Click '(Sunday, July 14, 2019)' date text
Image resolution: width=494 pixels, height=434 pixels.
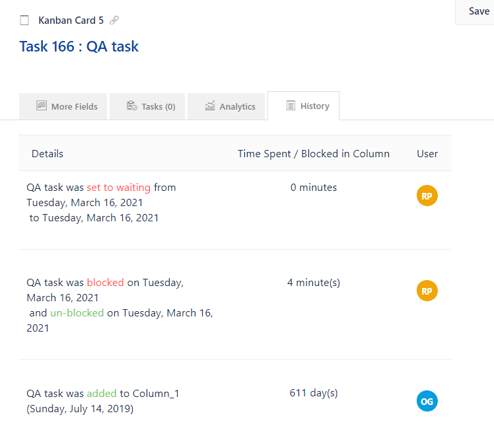pyautogui.click(x=80, y=409)
